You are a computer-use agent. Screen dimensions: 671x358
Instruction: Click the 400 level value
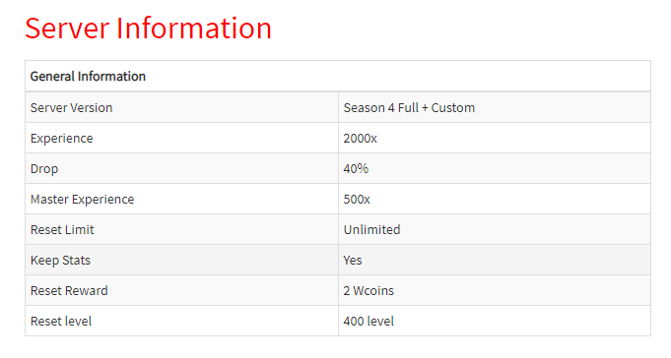click(369, 322)
